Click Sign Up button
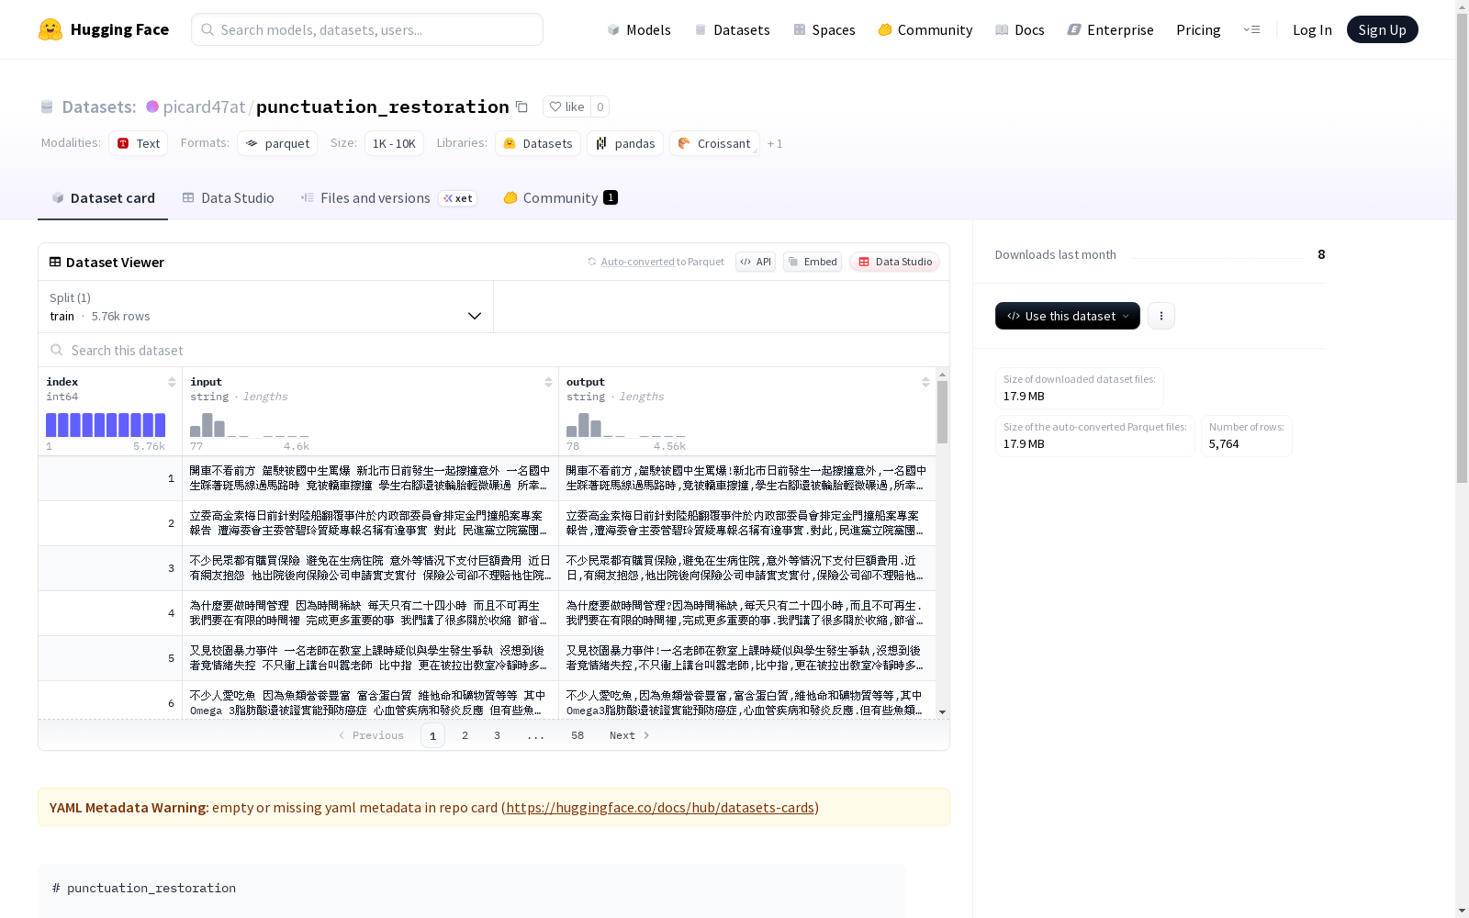1469x918 pixels. click(1382, 29)
